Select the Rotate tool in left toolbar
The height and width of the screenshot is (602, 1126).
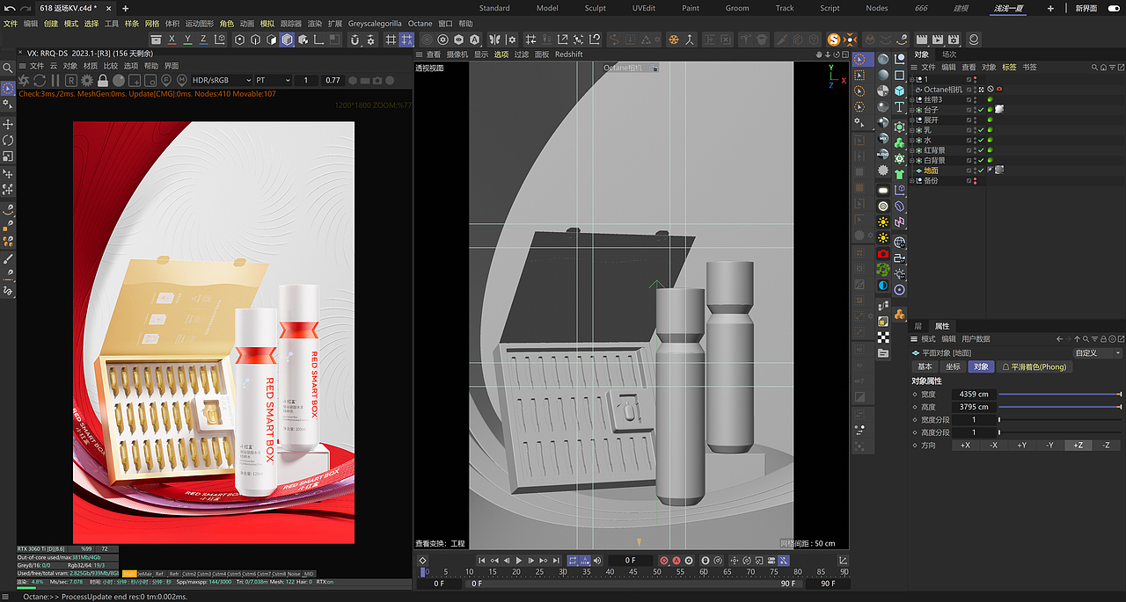(x=8, y=141)
